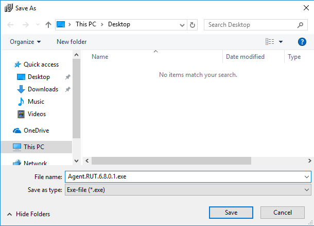Click the change view icon
Screen dimensions: 314x226
pyautogui.click(x=269, y=42)
